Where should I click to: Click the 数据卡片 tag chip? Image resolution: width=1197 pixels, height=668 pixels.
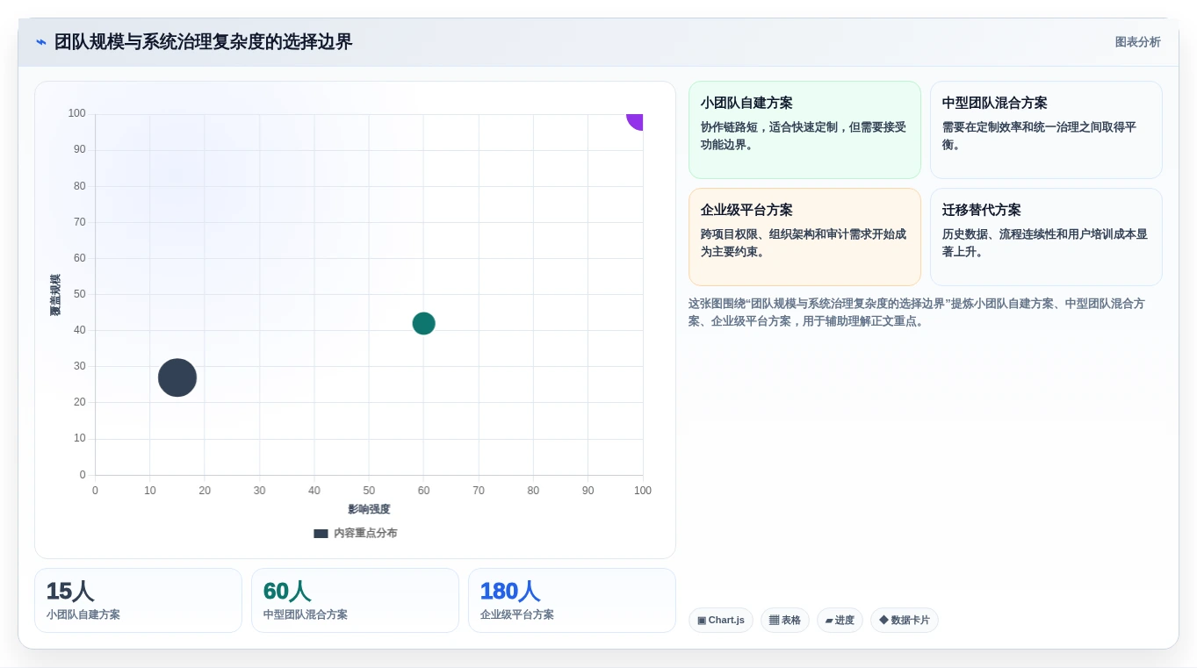(x=905, y=621)
